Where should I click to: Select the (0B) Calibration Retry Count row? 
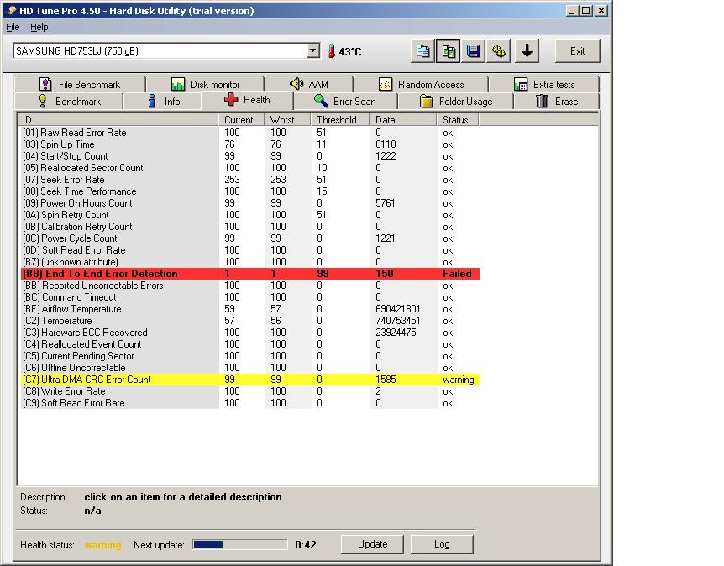250,227
